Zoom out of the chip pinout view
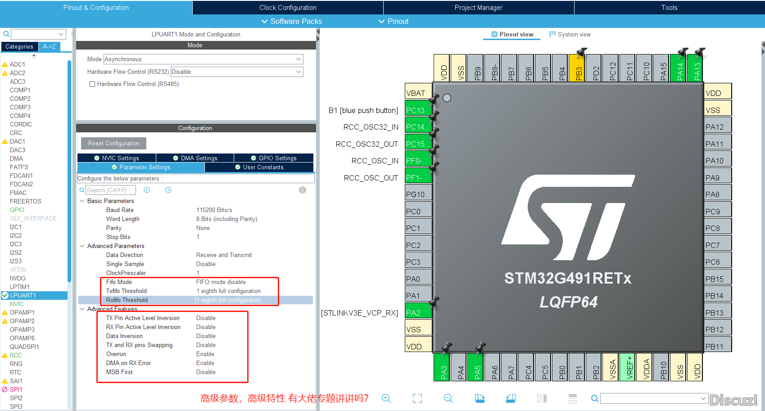 (448, 398)
